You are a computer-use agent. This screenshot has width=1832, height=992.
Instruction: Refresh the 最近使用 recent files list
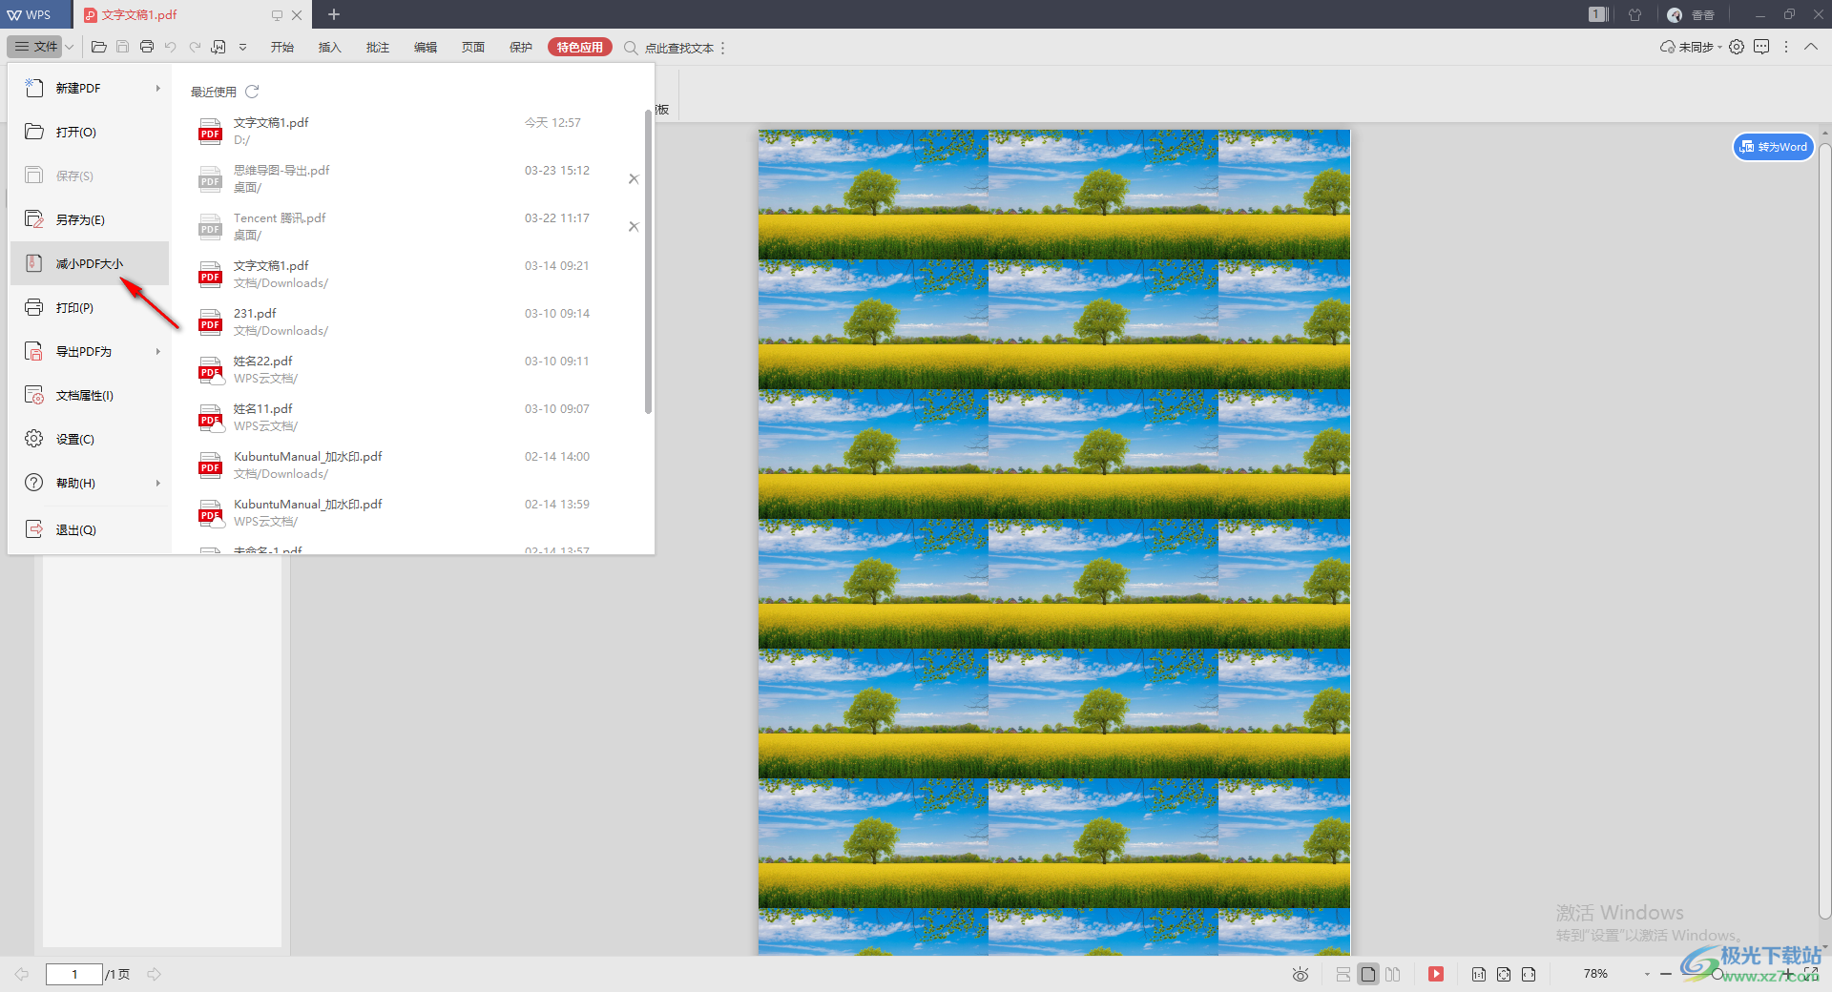coord(252,92)
